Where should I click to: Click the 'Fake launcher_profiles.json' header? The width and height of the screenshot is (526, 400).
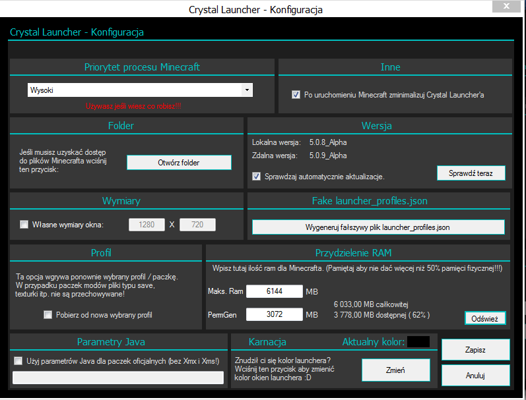click(x=370, y=201)
